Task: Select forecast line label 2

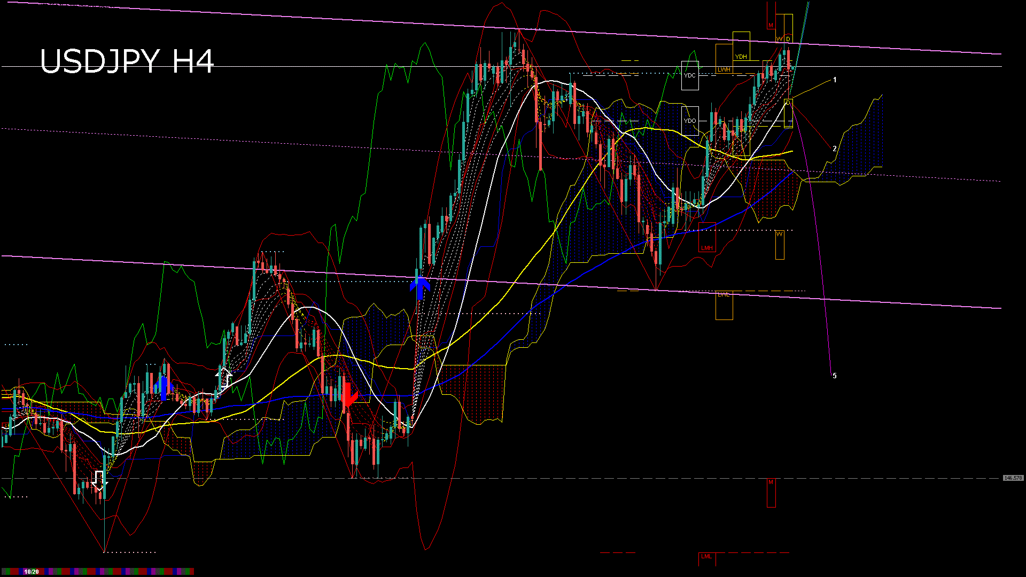Action: (835, 149)
